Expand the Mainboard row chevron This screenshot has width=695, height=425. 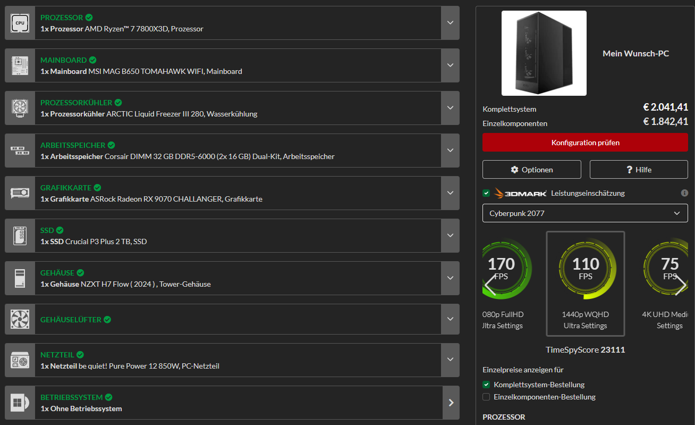pyautogui.click(x=450, y=65)
